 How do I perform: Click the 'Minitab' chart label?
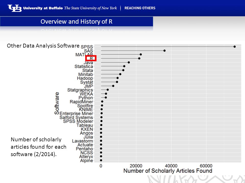pyautogui.click(x=86, y=74)
